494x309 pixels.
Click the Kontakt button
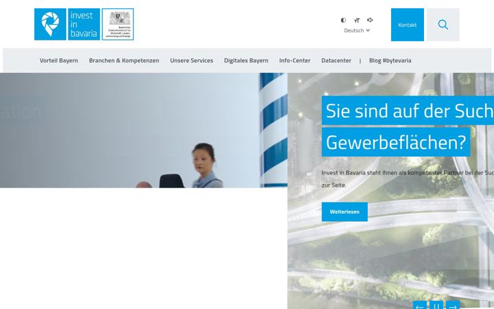pyautogui.click(x=408, y=25)
